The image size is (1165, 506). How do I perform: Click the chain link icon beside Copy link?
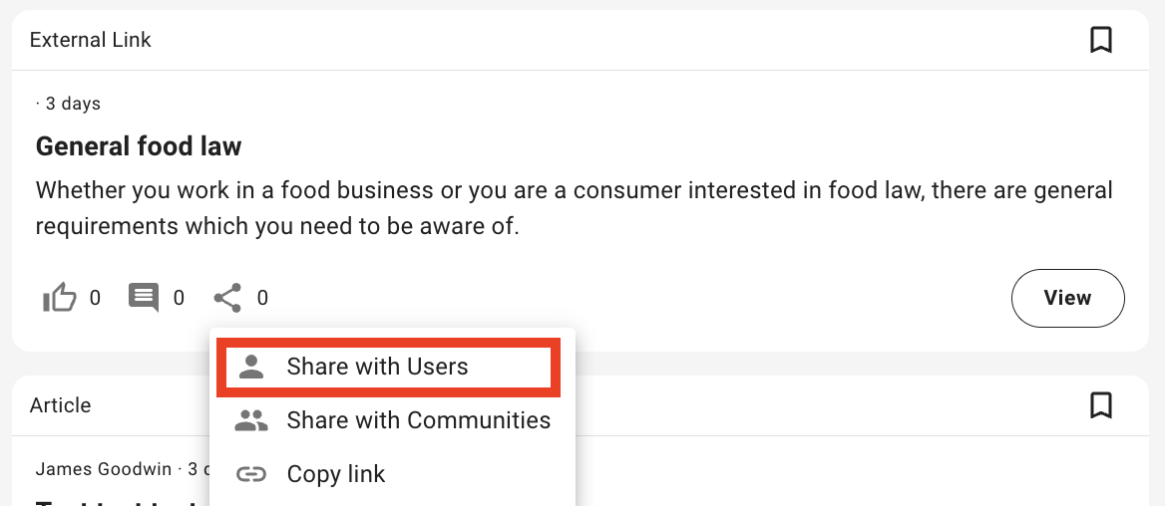[x=251, y=474]
